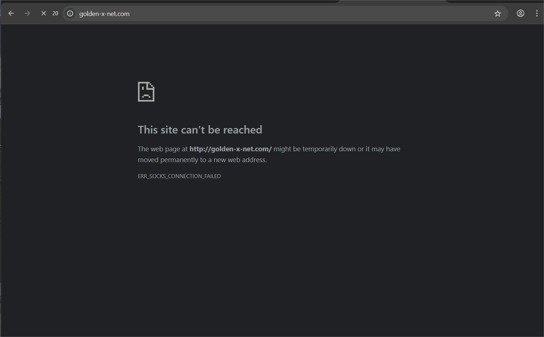This screenshot has height=337, width=544.
Task: Click the word "reached" in the heading
Action: click(242, 130)
